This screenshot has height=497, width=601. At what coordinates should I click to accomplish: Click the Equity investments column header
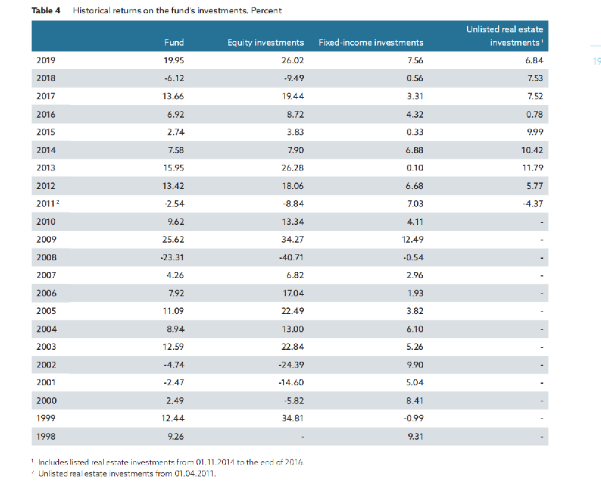[x=266, y=43]
